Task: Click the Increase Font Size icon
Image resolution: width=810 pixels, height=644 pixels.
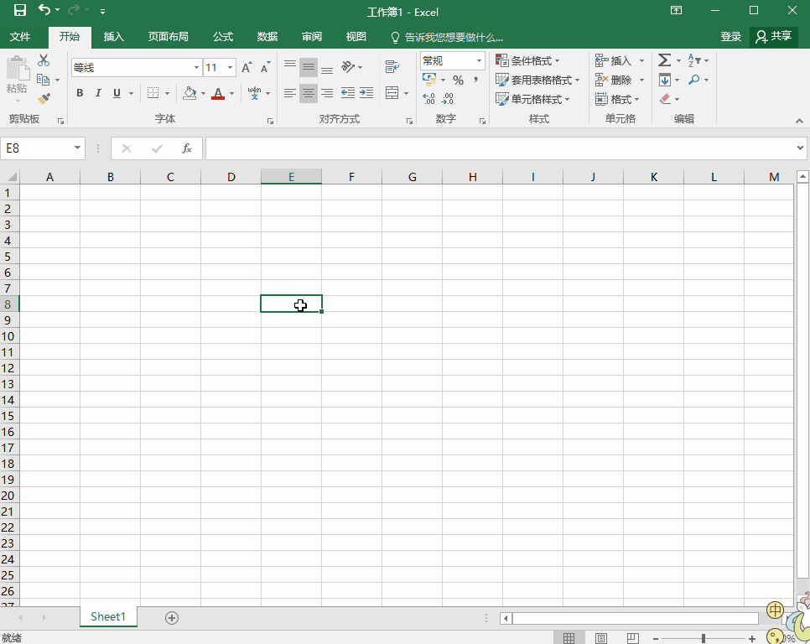Action: [x=247, y=68]
